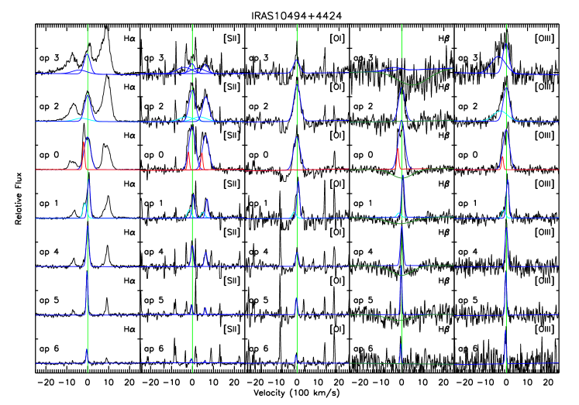
Task: Click the [SII] label in the ap 5 panel
Action: (x=232, y=280)
